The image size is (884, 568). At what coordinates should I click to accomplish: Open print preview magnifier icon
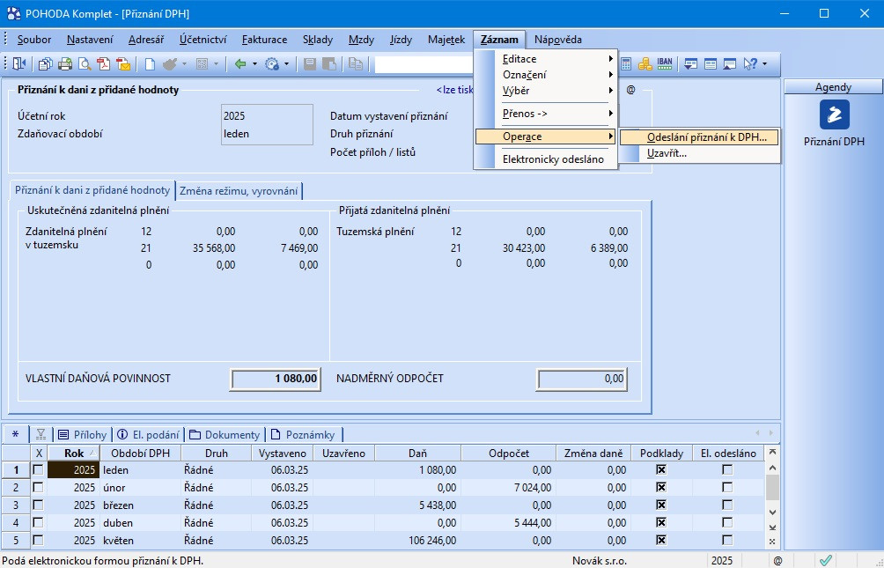coord(85,63)
